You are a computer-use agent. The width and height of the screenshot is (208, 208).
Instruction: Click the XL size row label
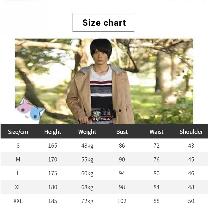pos(18,187)
